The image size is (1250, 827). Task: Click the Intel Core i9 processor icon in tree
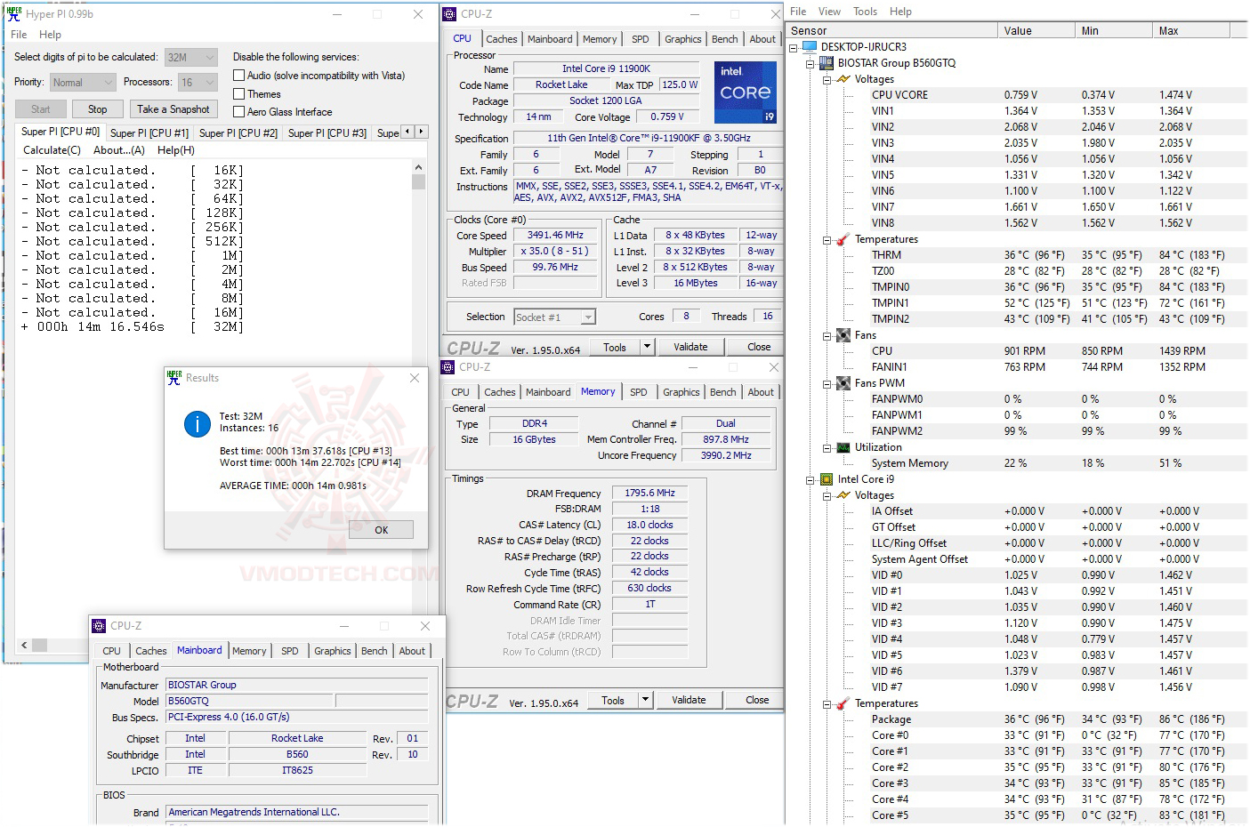[x=826, y=479]
